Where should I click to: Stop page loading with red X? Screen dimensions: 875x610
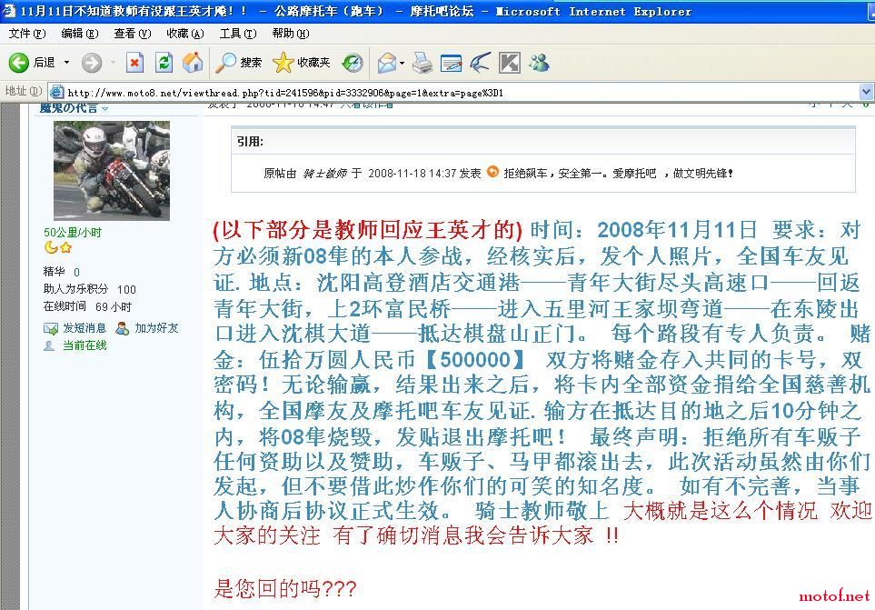[x=134, y=63]
